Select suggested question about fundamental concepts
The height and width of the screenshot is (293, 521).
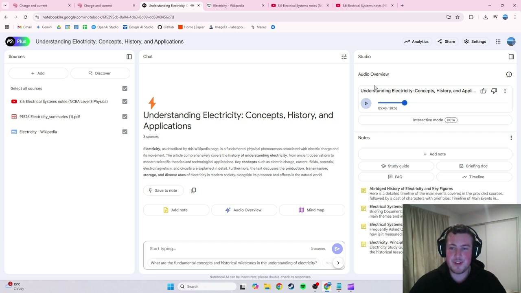pos(234,263)
